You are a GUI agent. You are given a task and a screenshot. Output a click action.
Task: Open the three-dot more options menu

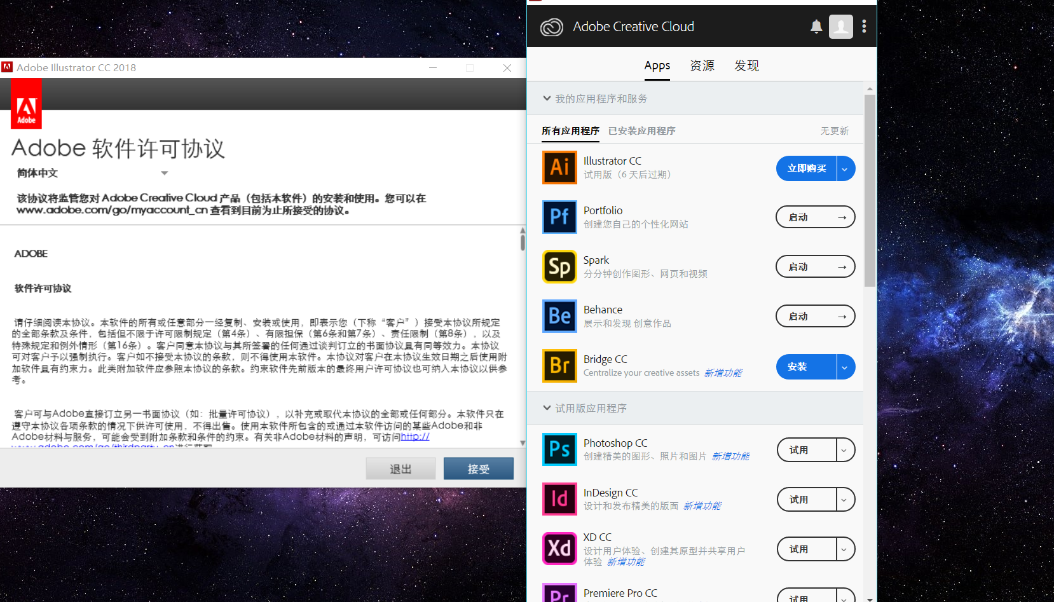point(864,27)
